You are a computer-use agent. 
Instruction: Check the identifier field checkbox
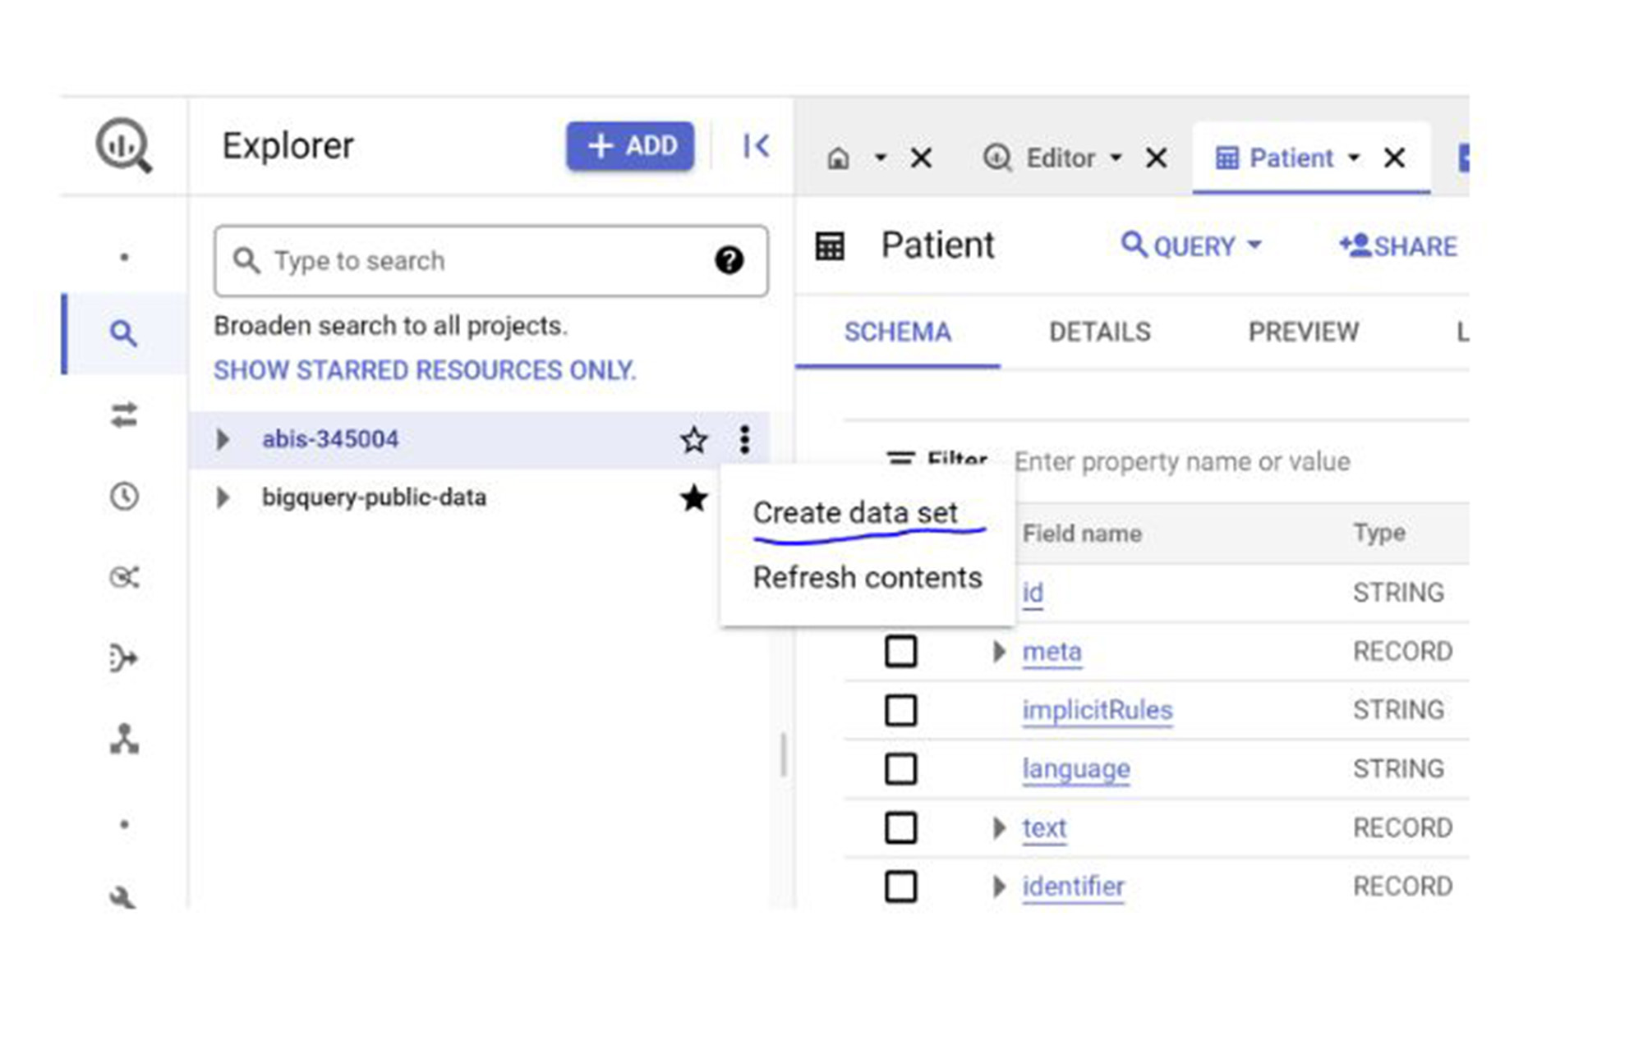(901, 887)
